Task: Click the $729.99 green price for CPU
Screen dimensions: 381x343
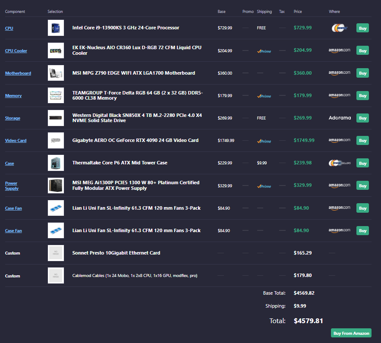Action: pyautogui.click(x=302, y=28)
